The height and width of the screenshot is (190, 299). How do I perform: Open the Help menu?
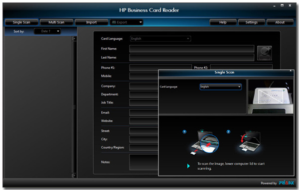tap(223, 22)
